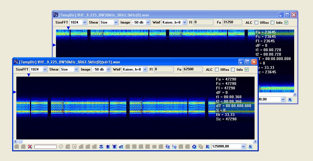Open Image -50 db dropdown in back window
The image size is (313, 161).
pyautogui.click(x=148, y=22)
